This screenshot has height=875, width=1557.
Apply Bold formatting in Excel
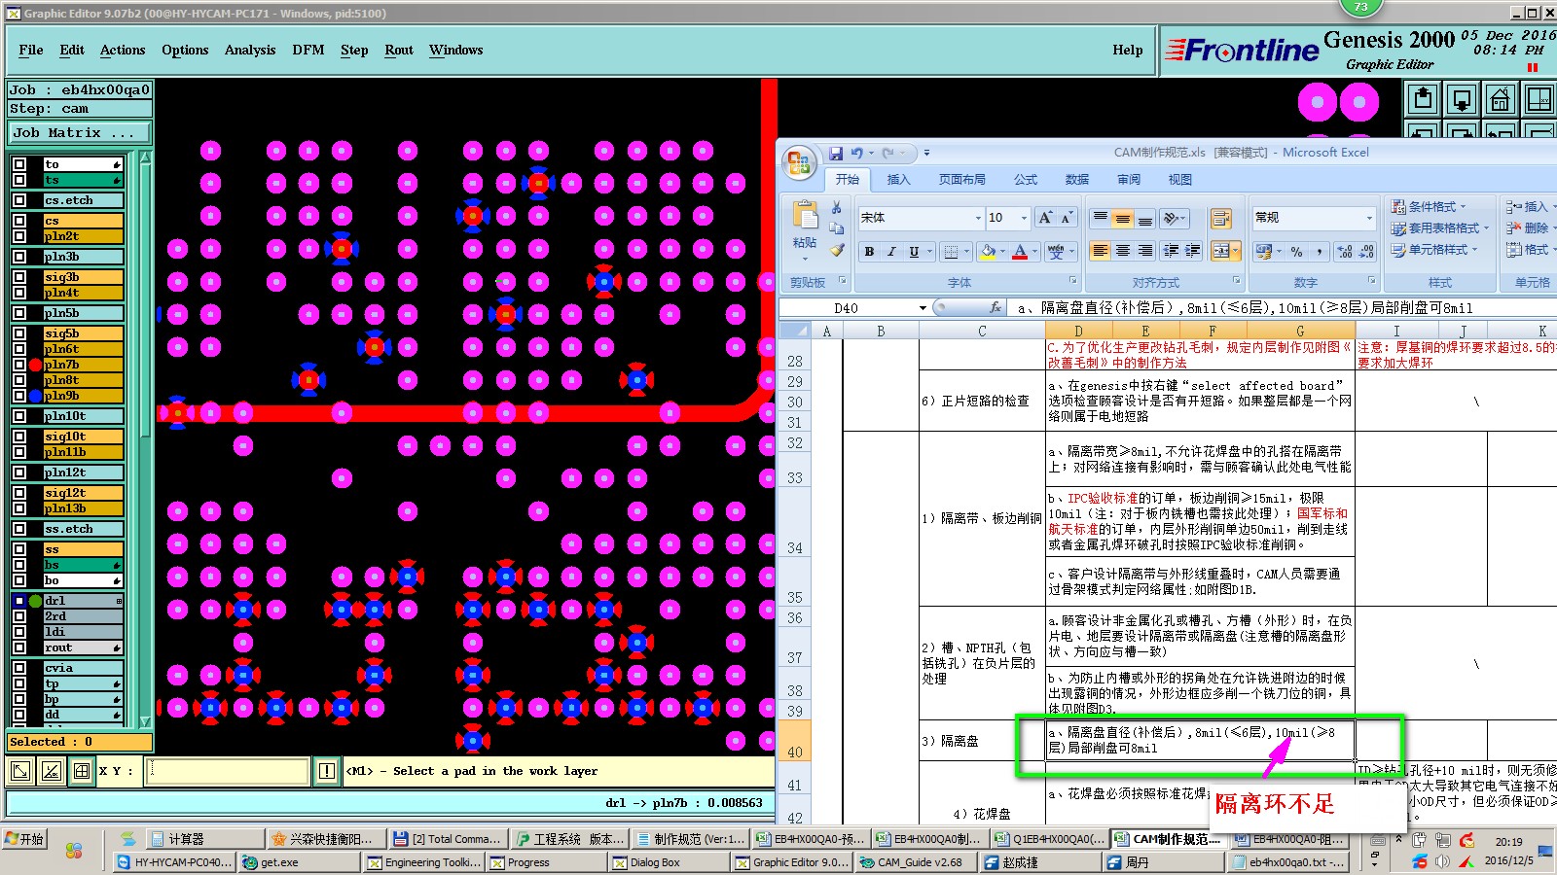tap(869, 252)
